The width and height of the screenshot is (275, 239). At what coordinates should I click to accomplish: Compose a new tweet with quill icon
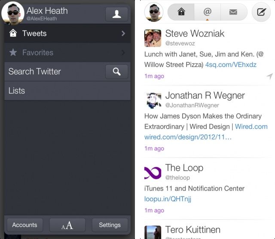pos(261,12)
